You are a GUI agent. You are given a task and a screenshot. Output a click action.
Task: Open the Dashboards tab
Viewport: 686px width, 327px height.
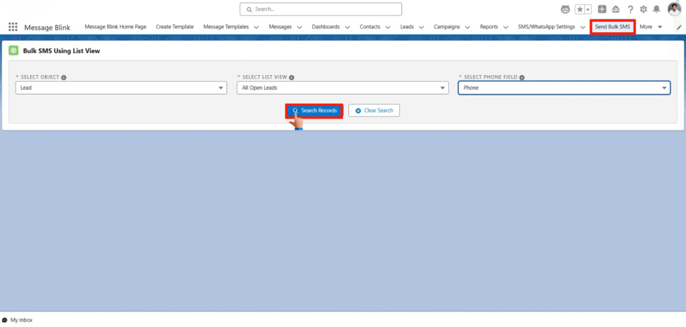pos(326,27)
